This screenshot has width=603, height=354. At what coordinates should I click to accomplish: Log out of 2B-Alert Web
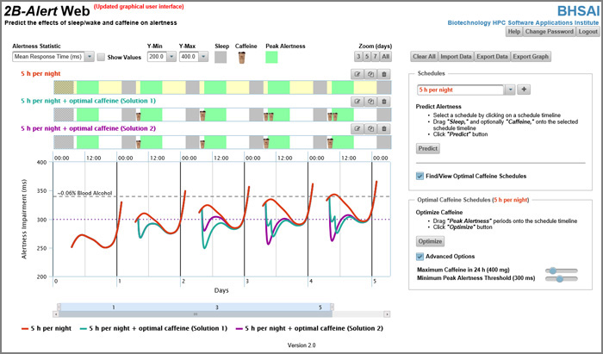click(x=588, y=32)
